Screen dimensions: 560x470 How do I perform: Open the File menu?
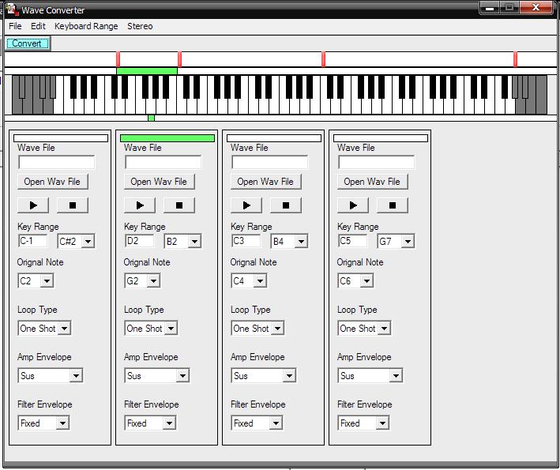pos(15,26)
